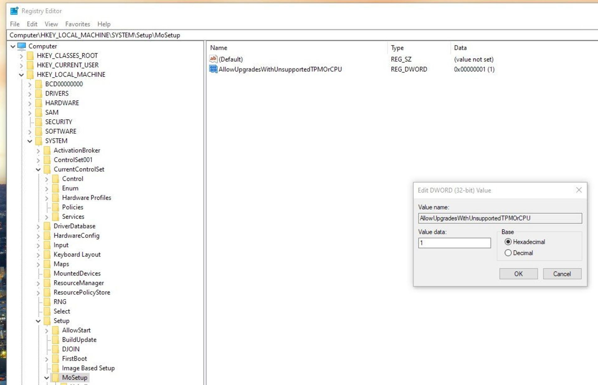598x385 pixels.
Task: Click the RNG folder icon
Action: (47, 302)
